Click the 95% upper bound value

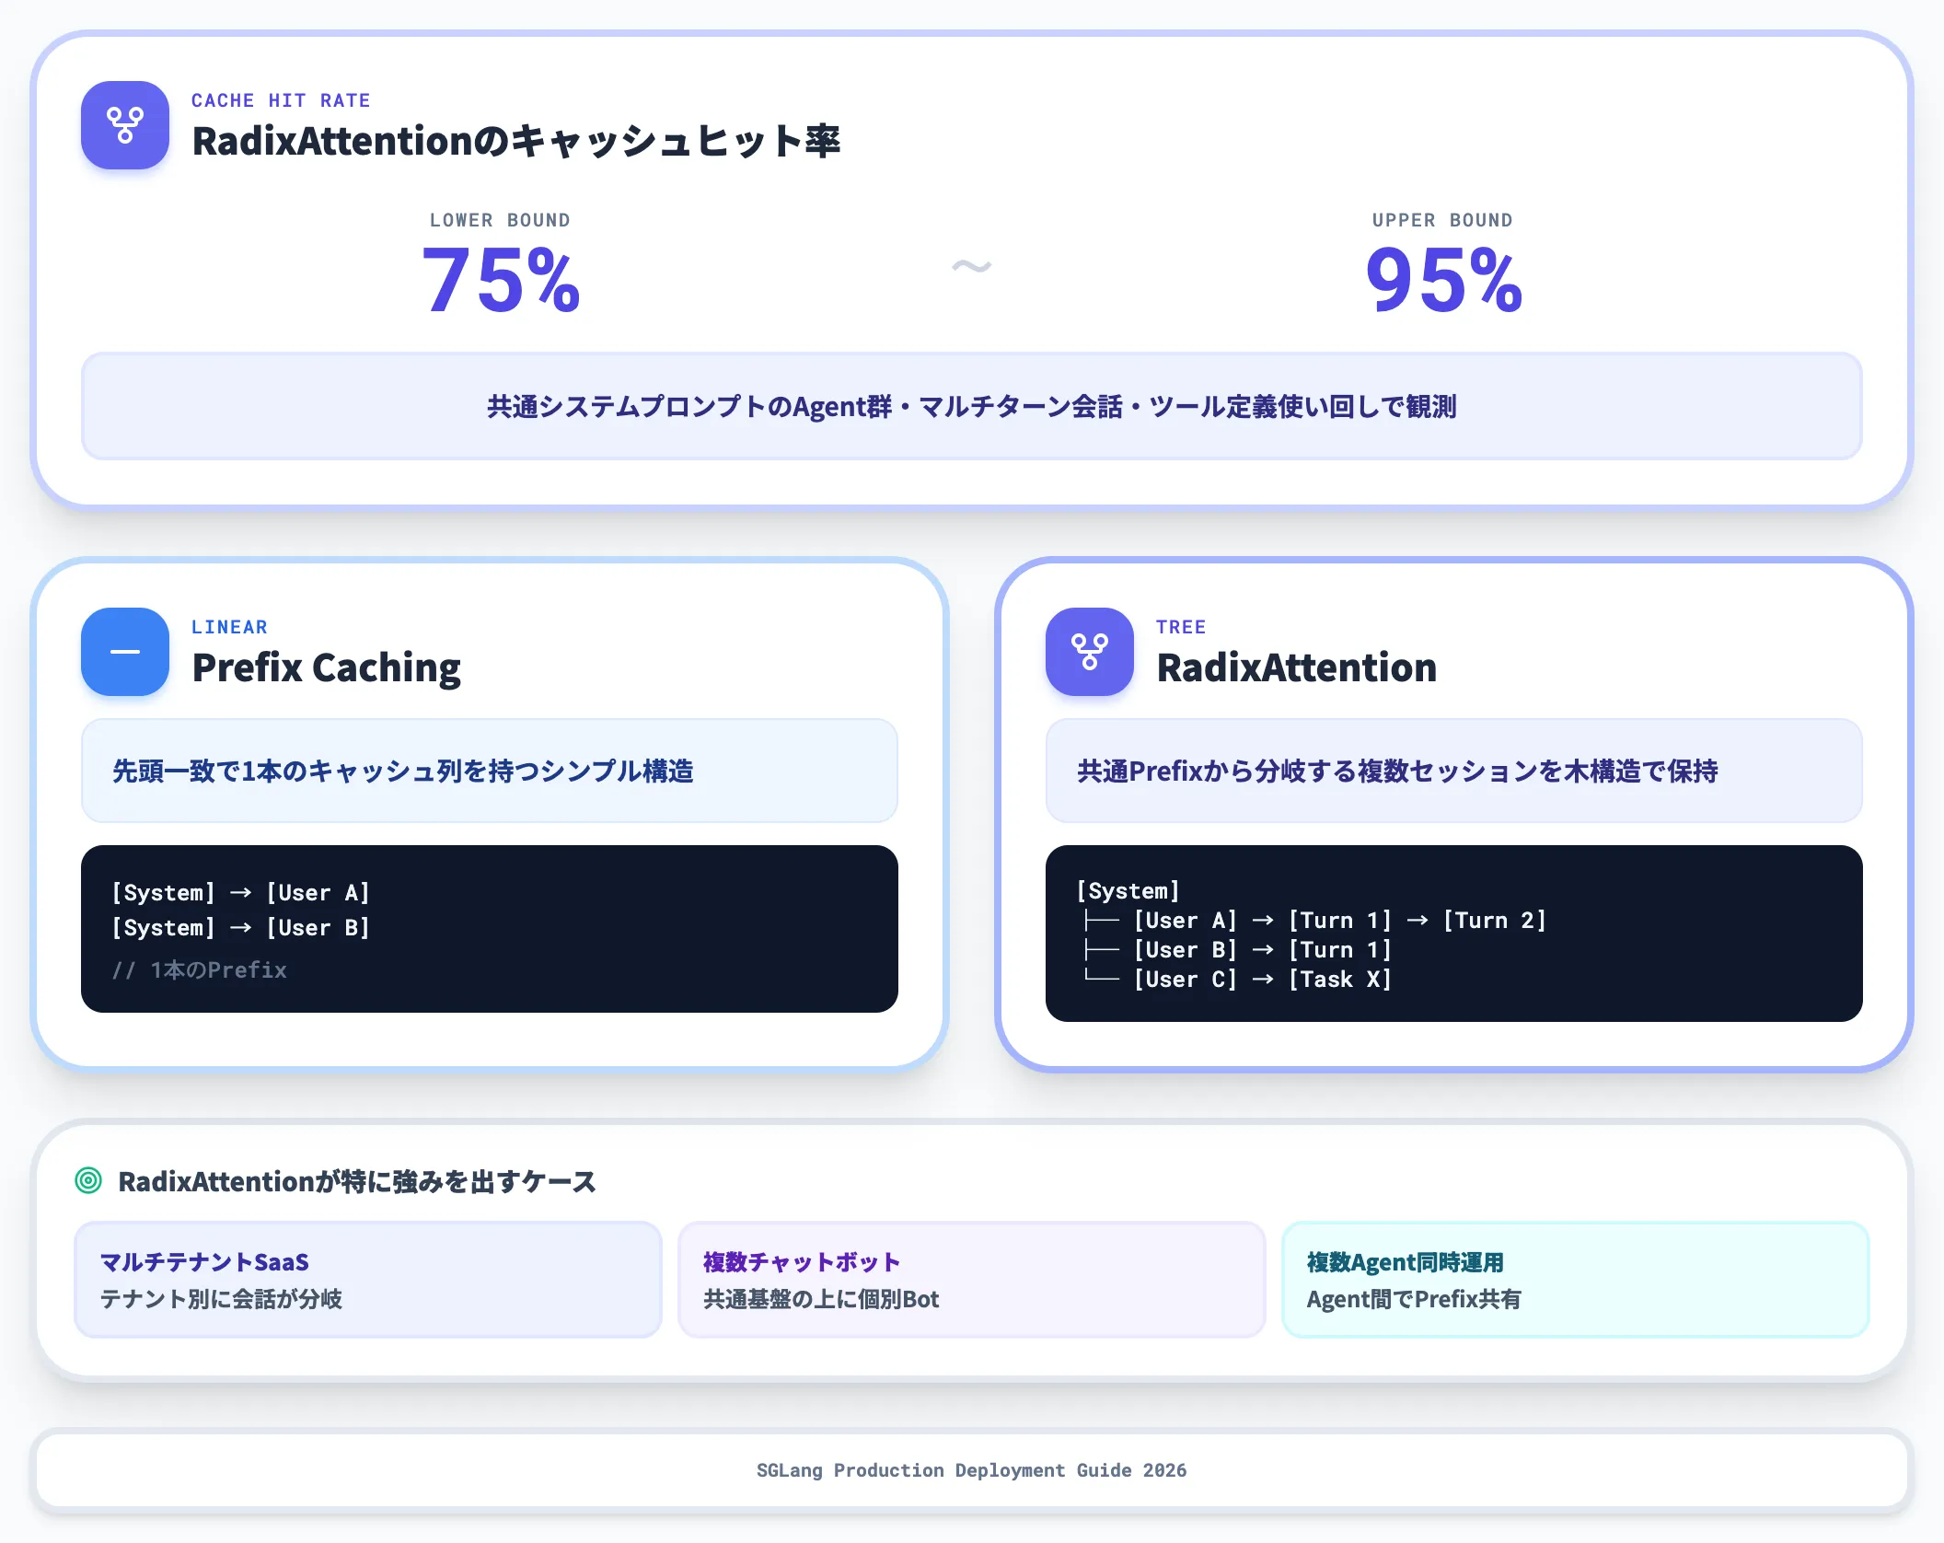[1443, 280]
